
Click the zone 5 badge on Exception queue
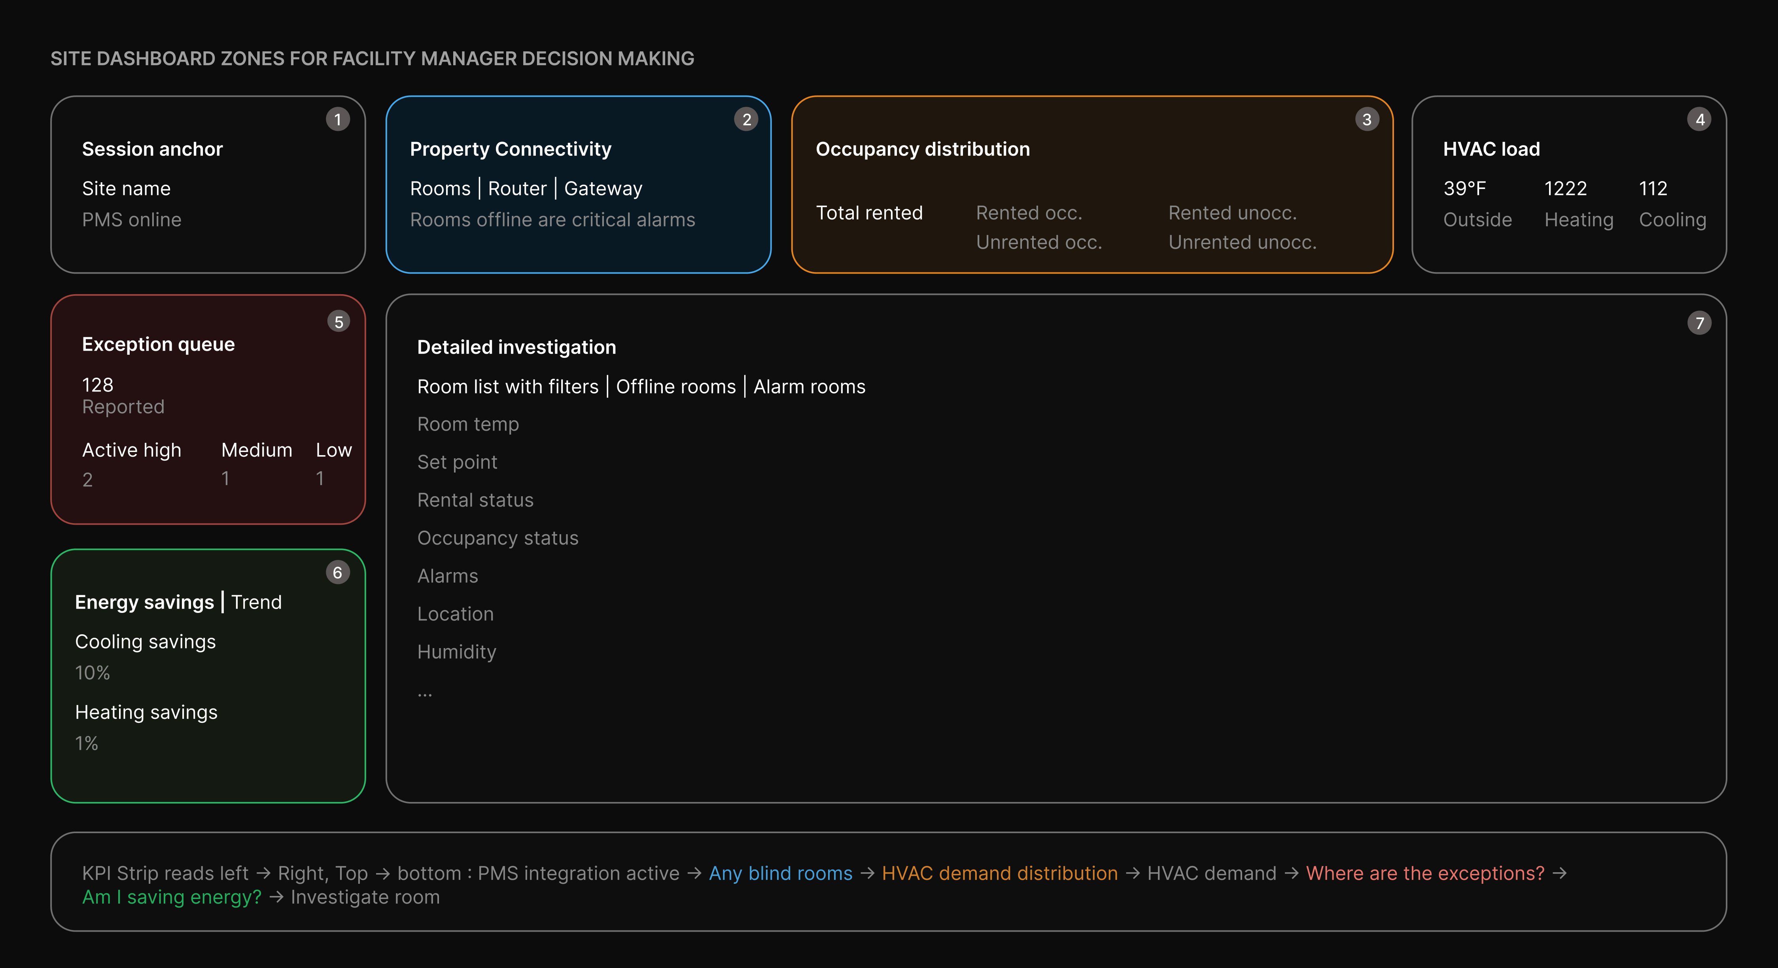click(339, 320)
